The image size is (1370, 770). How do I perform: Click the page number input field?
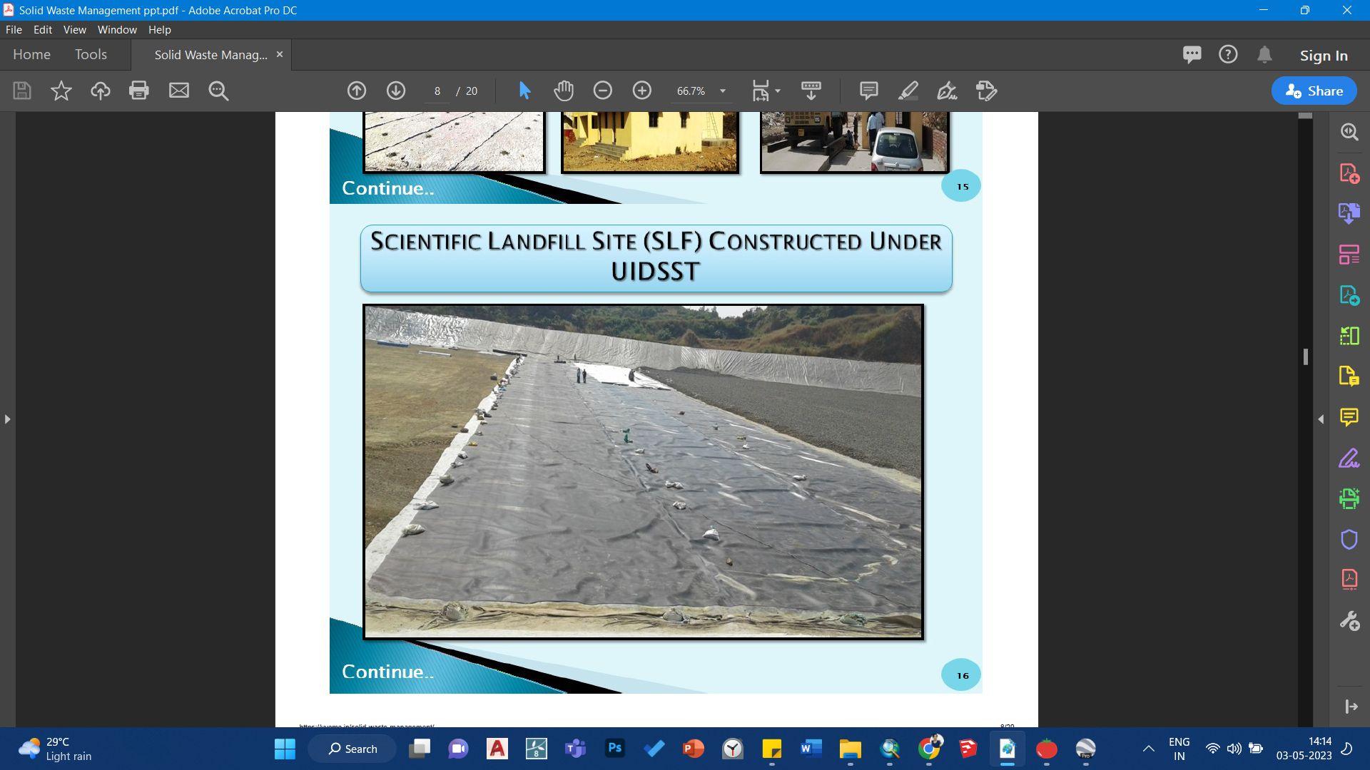point(437,91)
